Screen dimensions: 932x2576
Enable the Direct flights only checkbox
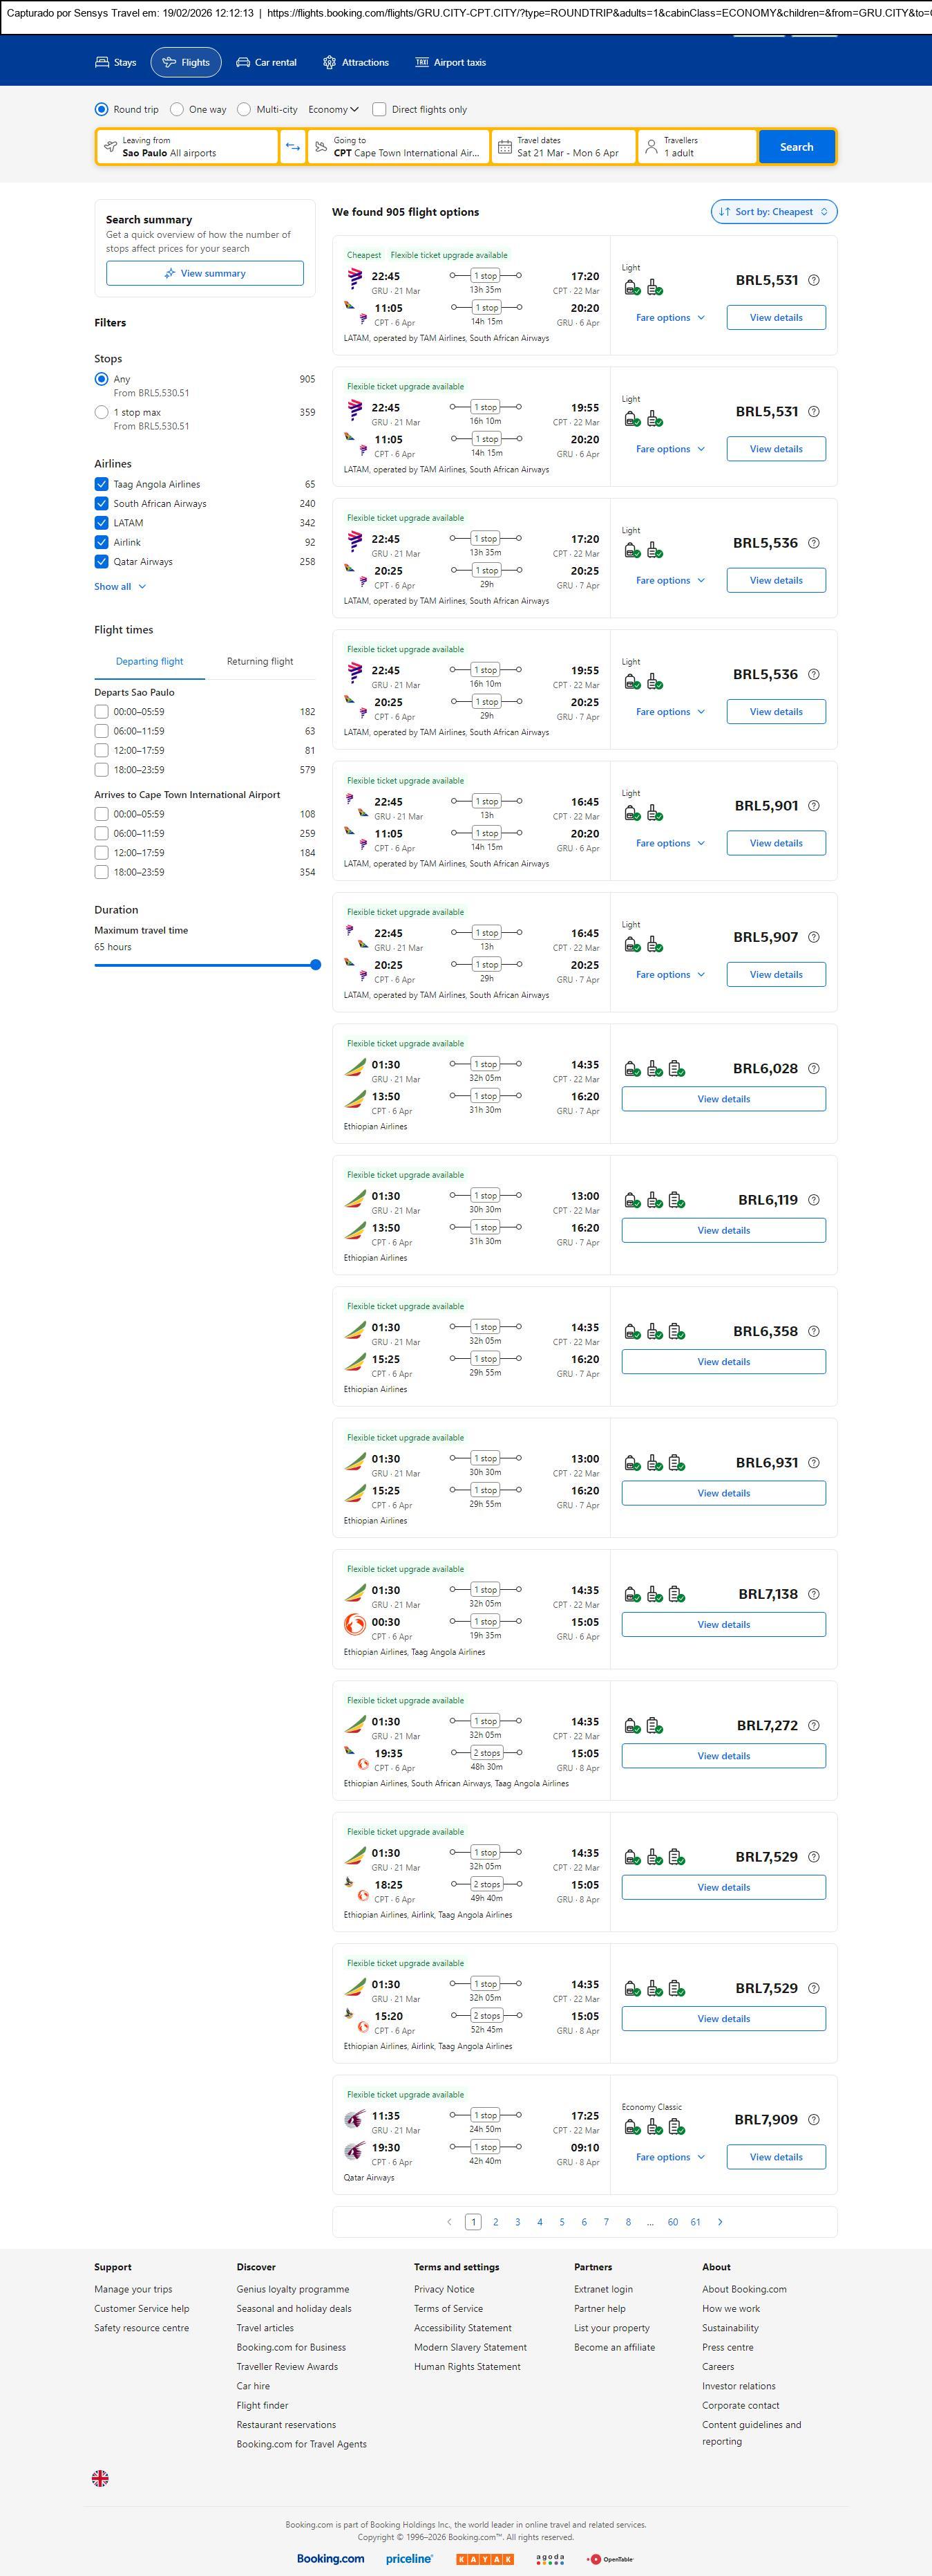379,109
